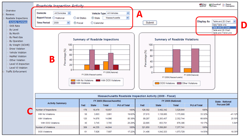The height and width of the screenshot is (138, 248).
Task: Select the State report focus radio button
Action: pyautogui.click(x=93, y=18)
